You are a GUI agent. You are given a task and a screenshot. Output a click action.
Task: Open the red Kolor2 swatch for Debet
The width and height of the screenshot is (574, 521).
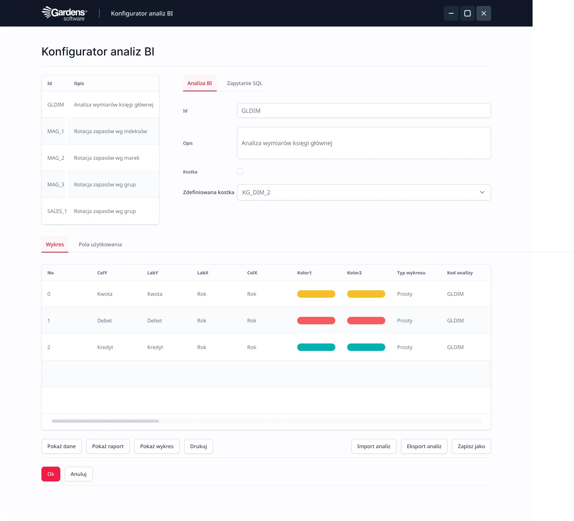tap(366, 321)
